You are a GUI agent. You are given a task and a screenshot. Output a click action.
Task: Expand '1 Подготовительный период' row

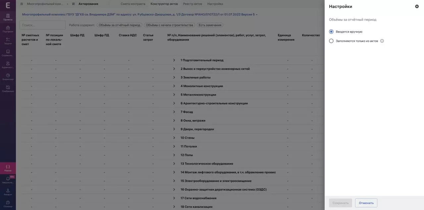(174, 60)
